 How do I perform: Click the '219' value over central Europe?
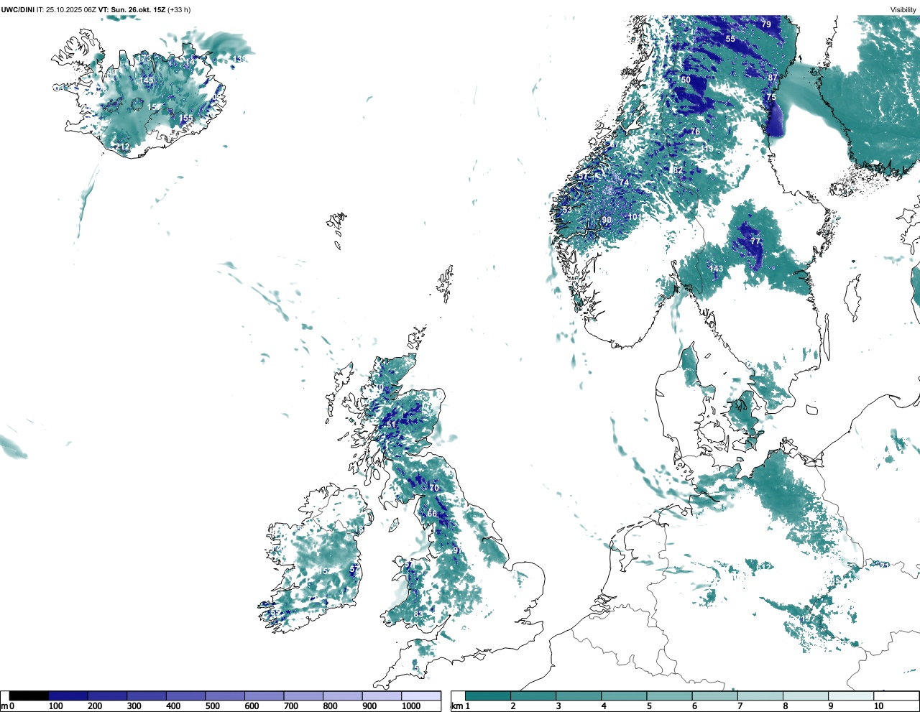pos(804,619)
